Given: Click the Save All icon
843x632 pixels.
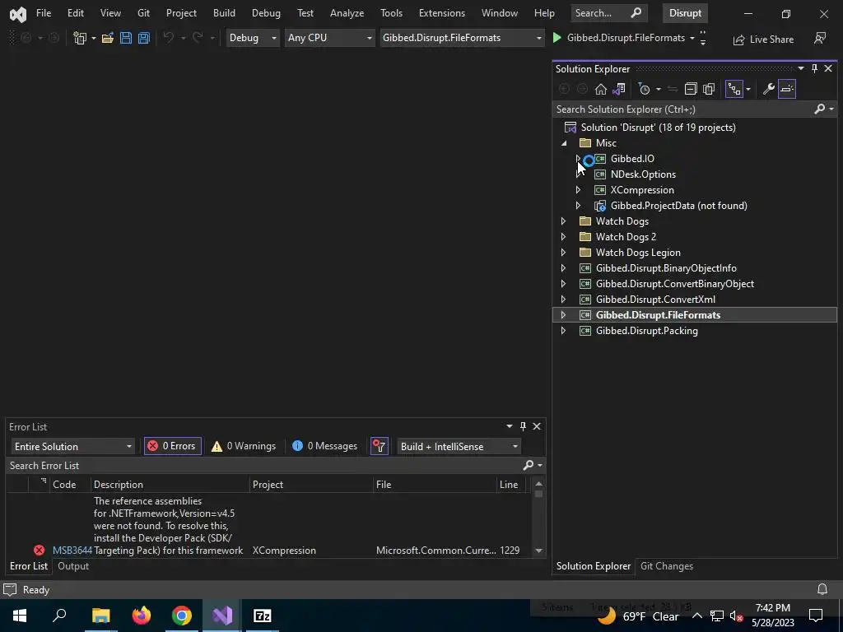Looking at the screenshot, I should coord(143,38).
